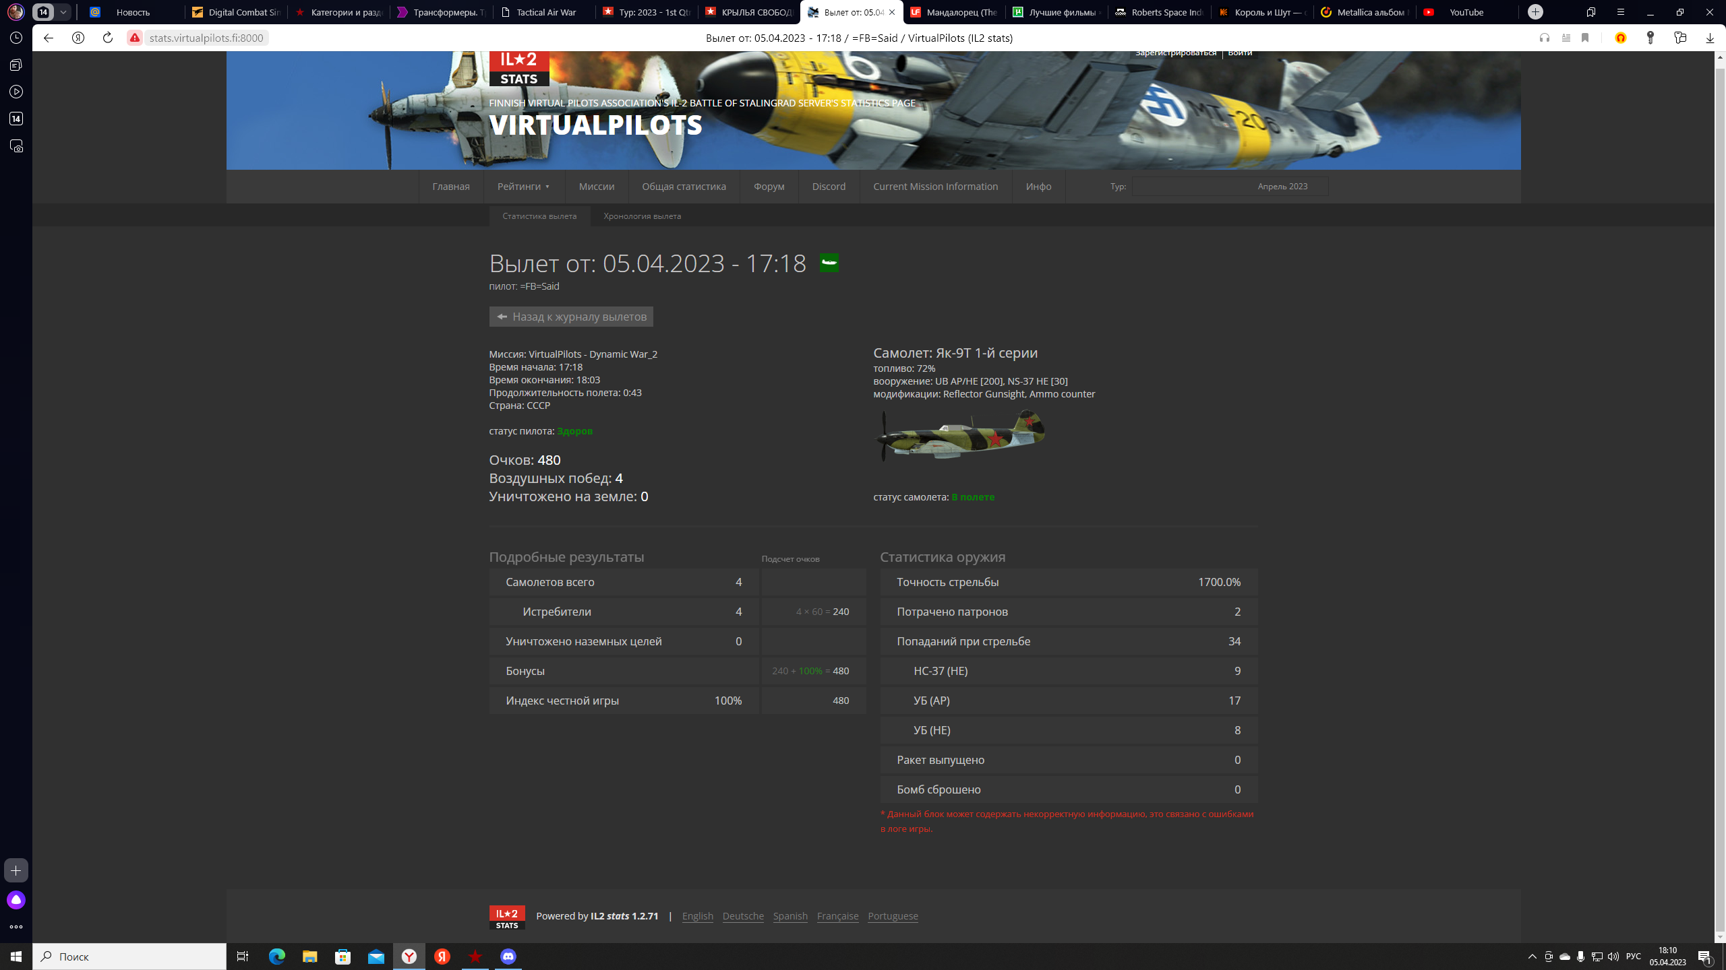Viewport: 1726px width, 970px height.
Task: Open Alice assistant purple icon in sidebar
Action: (16, 900)
